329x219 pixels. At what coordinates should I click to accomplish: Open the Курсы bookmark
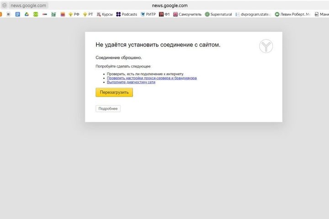[x=104, y=14]
